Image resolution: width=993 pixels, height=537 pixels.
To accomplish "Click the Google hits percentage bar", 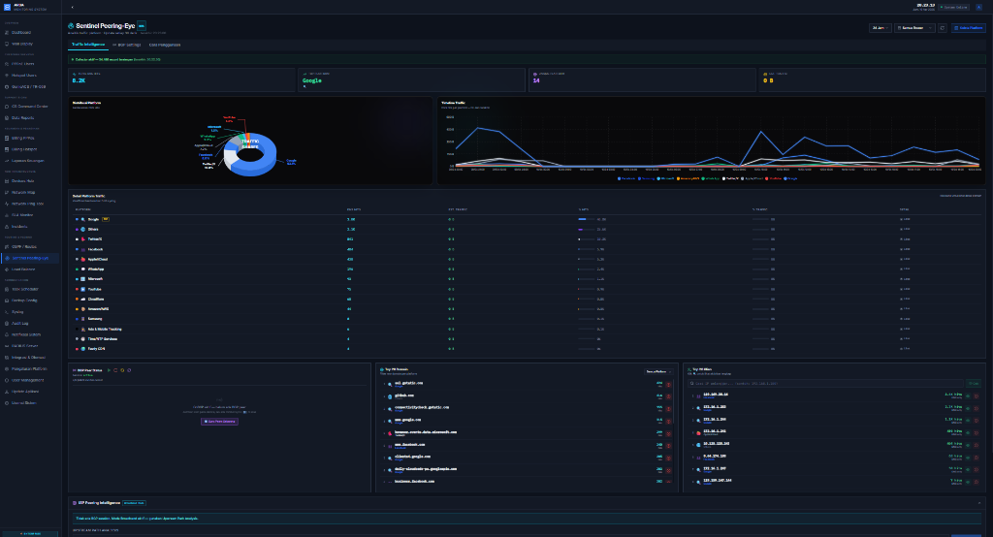I will click(587, 220).
